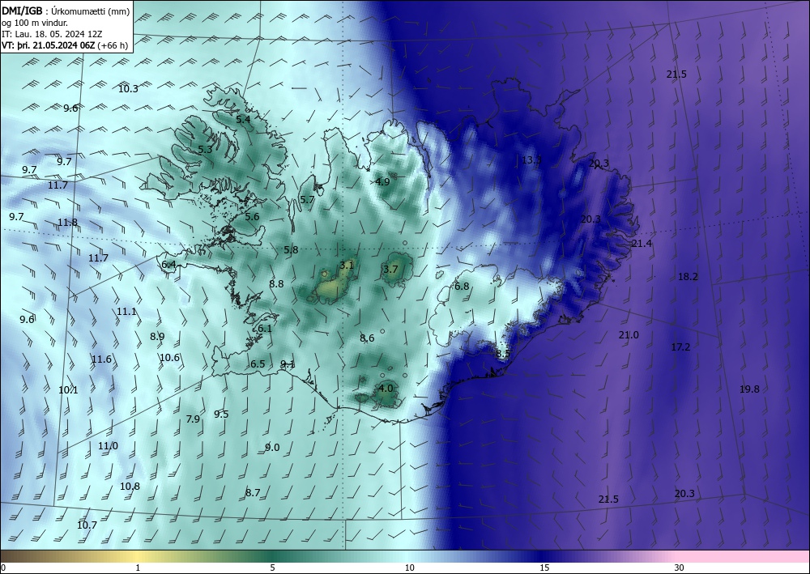810x574 pixels.
Task: Select the 5.4 value on the map
Action: 243,119
